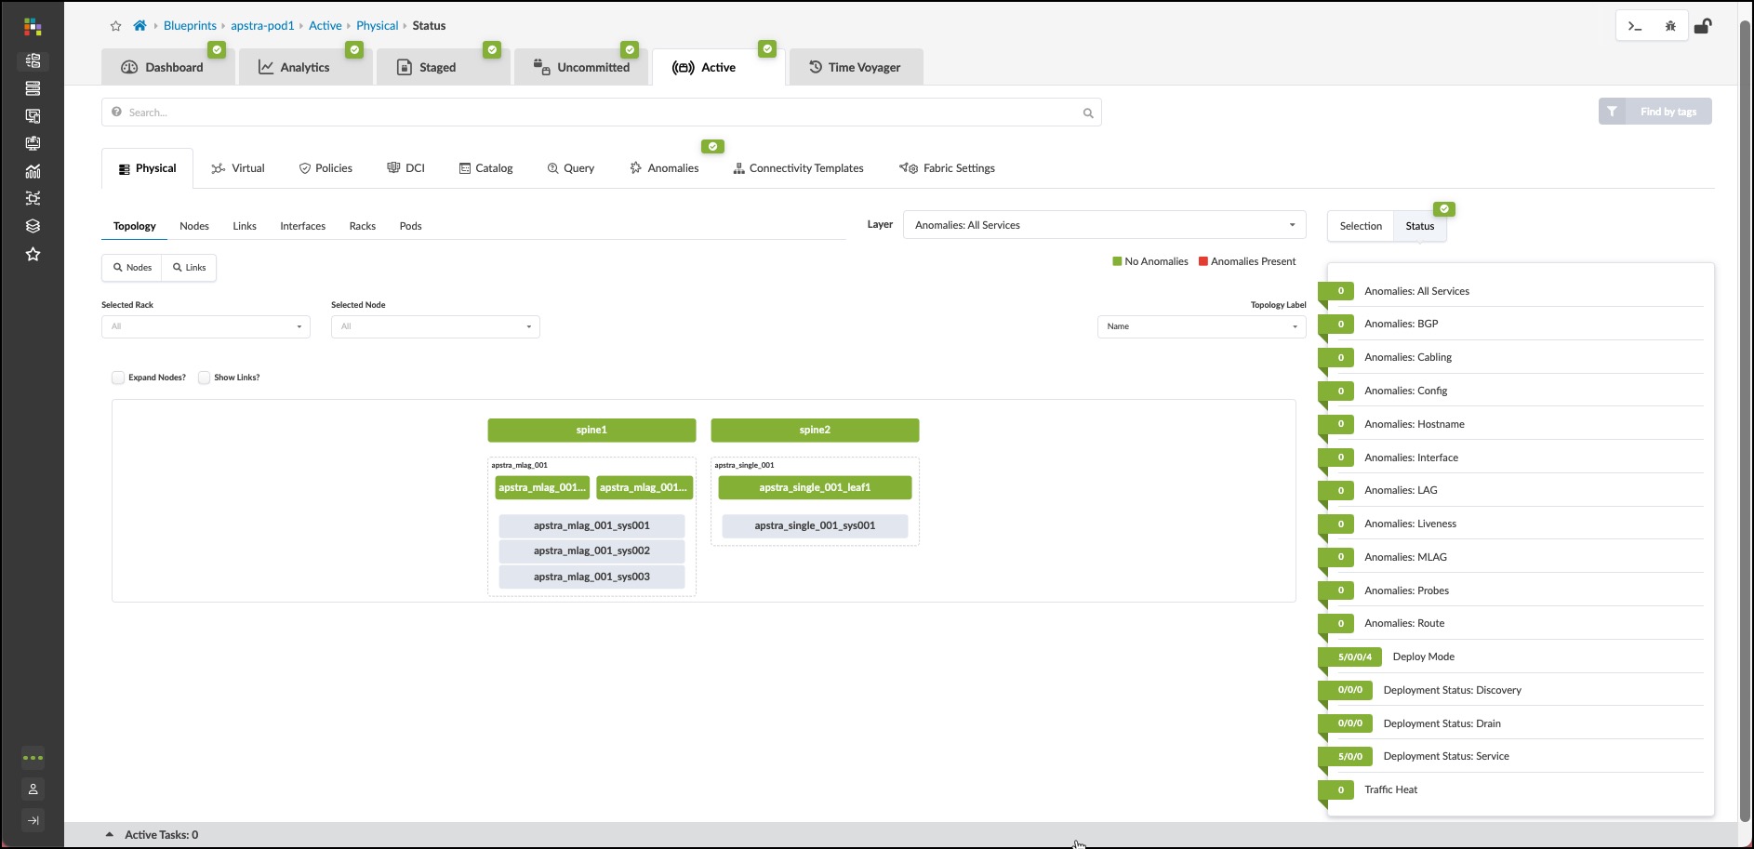The image size is (1754, 849).
Task: Switch to the Selection panel toggle
Action: pos(1360,226)
